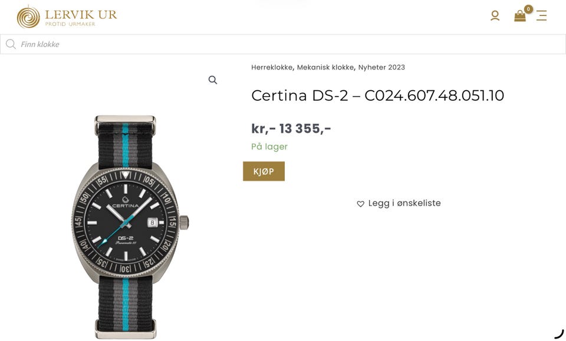The width and height of the screenshot is (566, 341).
Task: Open the hamburger menu
Action: click(x=541, y=15)
